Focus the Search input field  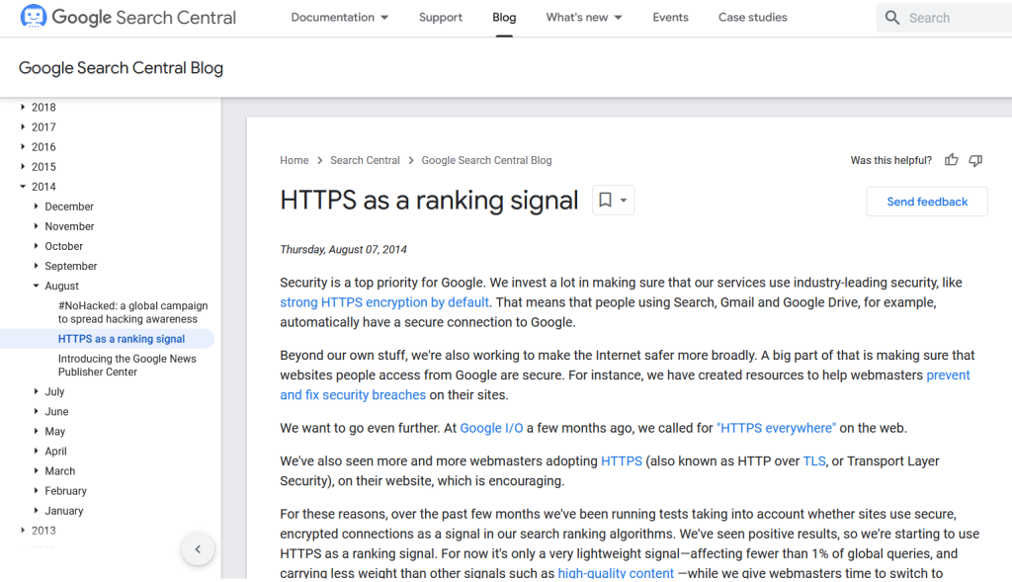point(944,18)
